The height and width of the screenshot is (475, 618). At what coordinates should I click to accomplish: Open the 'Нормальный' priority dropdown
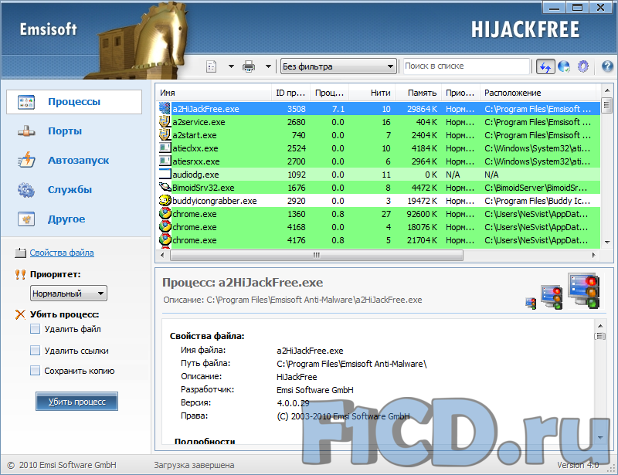click(68, 293)
